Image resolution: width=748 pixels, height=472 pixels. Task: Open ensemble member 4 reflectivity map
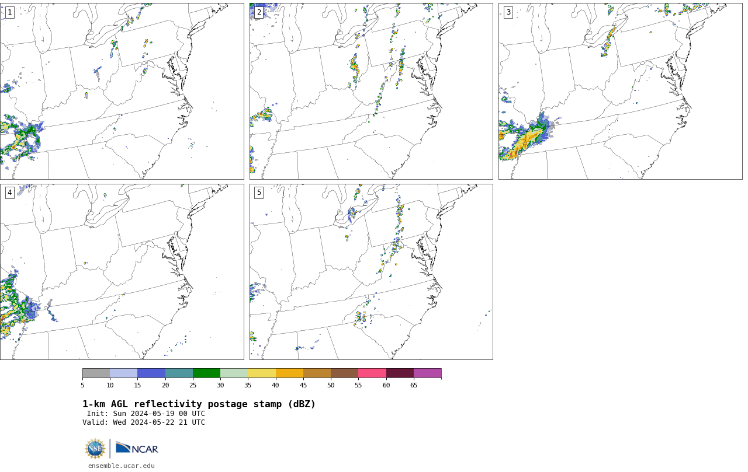pyautogui.click(x=122, y=272)
